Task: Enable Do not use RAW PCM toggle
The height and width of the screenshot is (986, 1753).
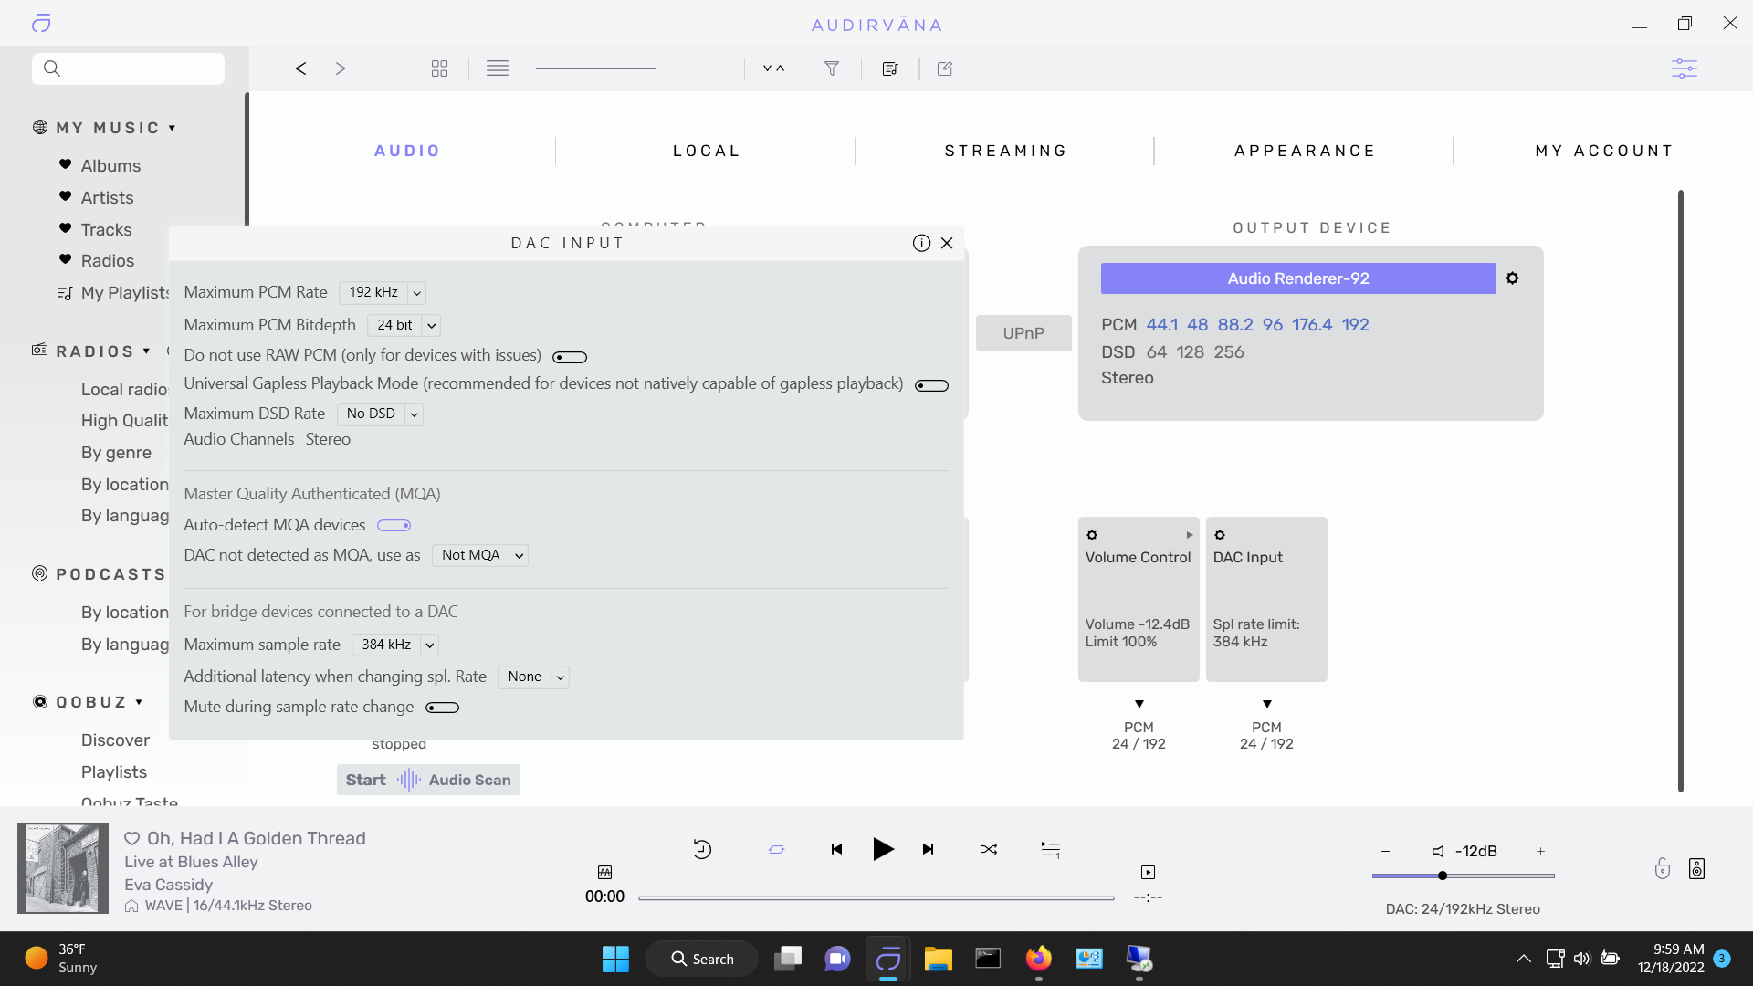Action: pos(570,357)
